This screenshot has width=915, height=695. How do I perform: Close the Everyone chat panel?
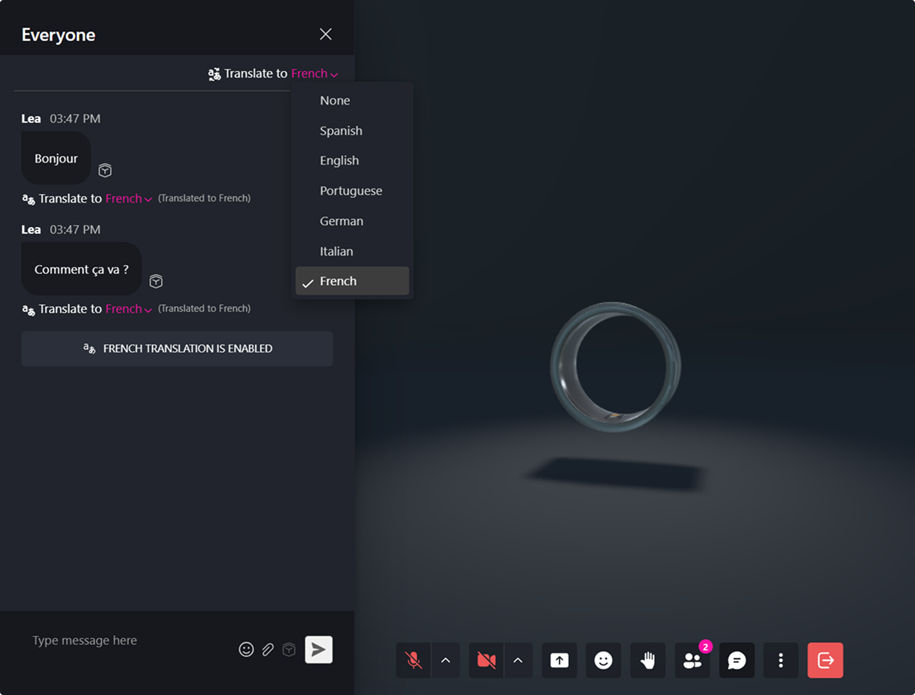pos(325,34)
